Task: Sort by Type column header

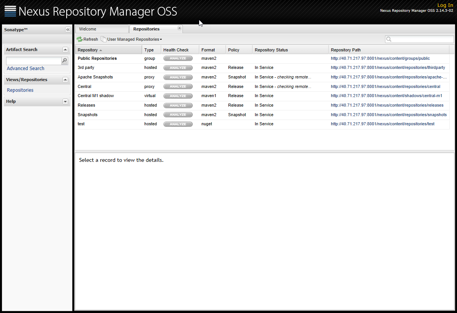Action: (x=152, y=50)
